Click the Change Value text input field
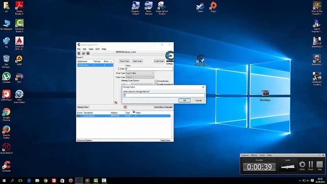 [x=164, y=95]
